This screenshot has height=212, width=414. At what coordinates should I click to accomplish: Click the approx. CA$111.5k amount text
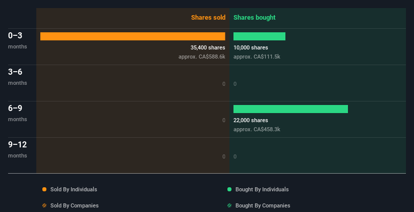257,57
